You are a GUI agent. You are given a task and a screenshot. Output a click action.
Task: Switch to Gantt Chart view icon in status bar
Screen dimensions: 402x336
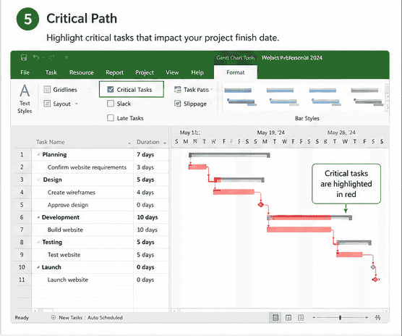(x=275, y=318)
